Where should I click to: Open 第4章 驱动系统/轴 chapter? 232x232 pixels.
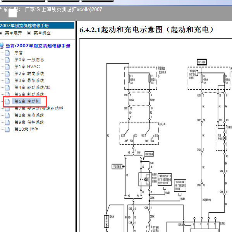(x=32, y=87)
